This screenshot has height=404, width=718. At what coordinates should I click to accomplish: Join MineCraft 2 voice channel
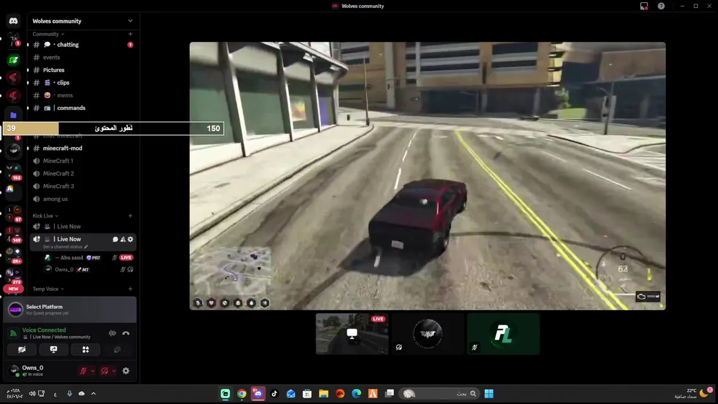[83, 173]
